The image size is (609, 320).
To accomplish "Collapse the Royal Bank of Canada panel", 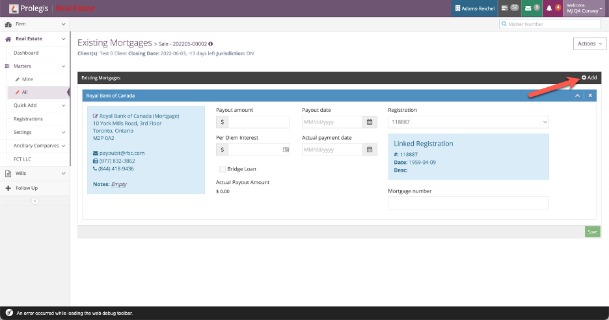I will pos(577,96).
